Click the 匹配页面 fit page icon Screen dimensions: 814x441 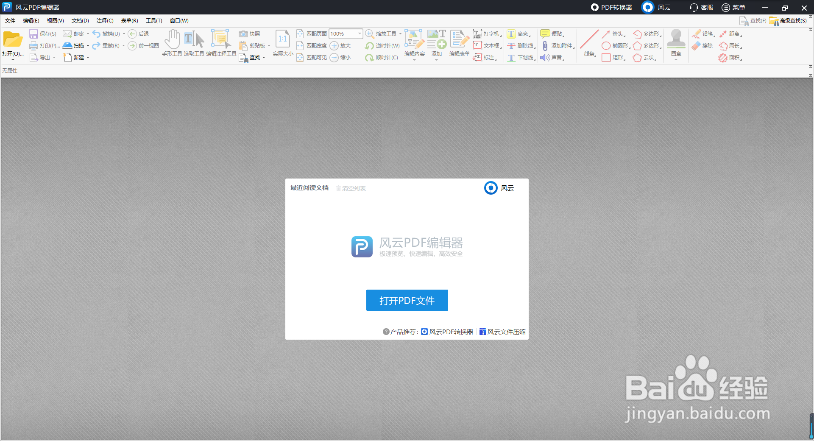click(300, 34)
